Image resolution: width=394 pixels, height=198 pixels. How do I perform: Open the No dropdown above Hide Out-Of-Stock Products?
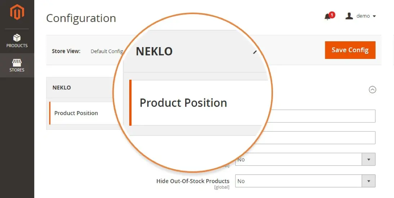point(305,160)
